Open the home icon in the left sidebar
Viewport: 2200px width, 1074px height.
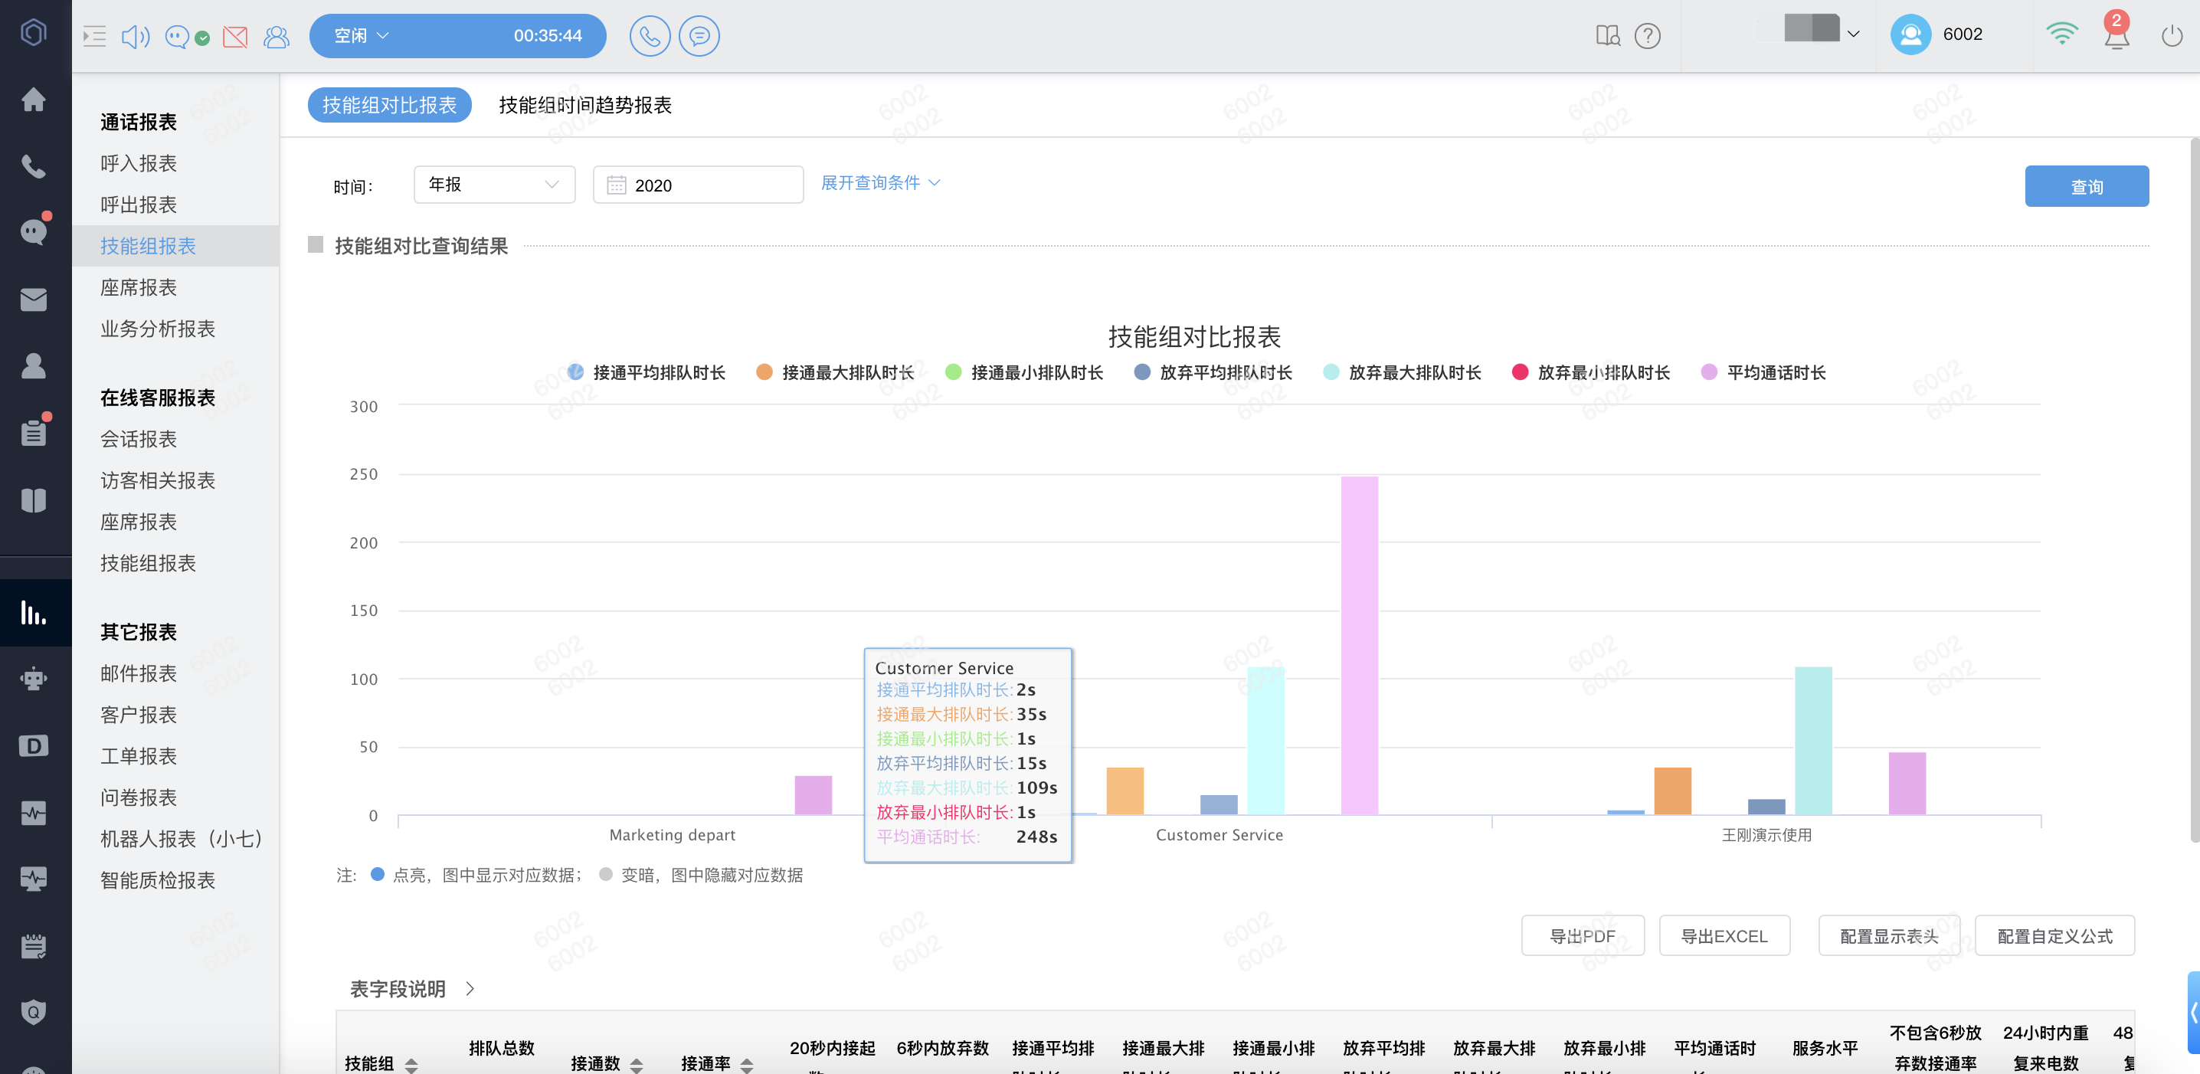point(33,100)
